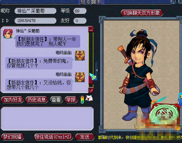The width and height of the screenshot is (182, 143).
Task: Click the purple-haired avatar of 神仙"采葡萄
Action: point(8,34)
